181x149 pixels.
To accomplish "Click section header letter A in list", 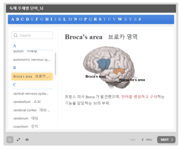I will click(15, 45).
